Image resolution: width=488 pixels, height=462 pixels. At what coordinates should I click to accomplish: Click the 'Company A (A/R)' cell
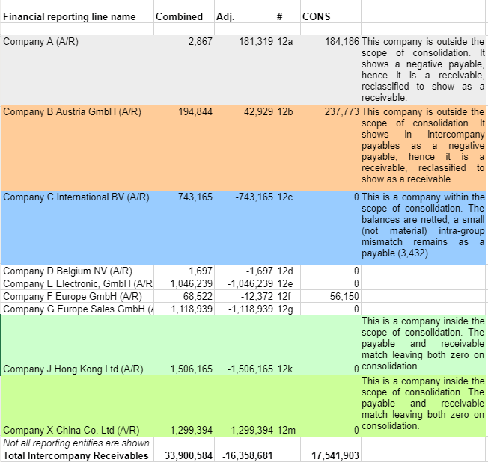pos(41,42)
